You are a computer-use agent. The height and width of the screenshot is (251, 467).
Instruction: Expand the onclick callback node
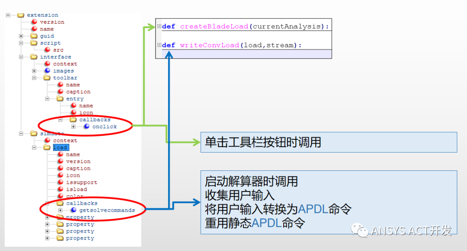pos(74,126)
